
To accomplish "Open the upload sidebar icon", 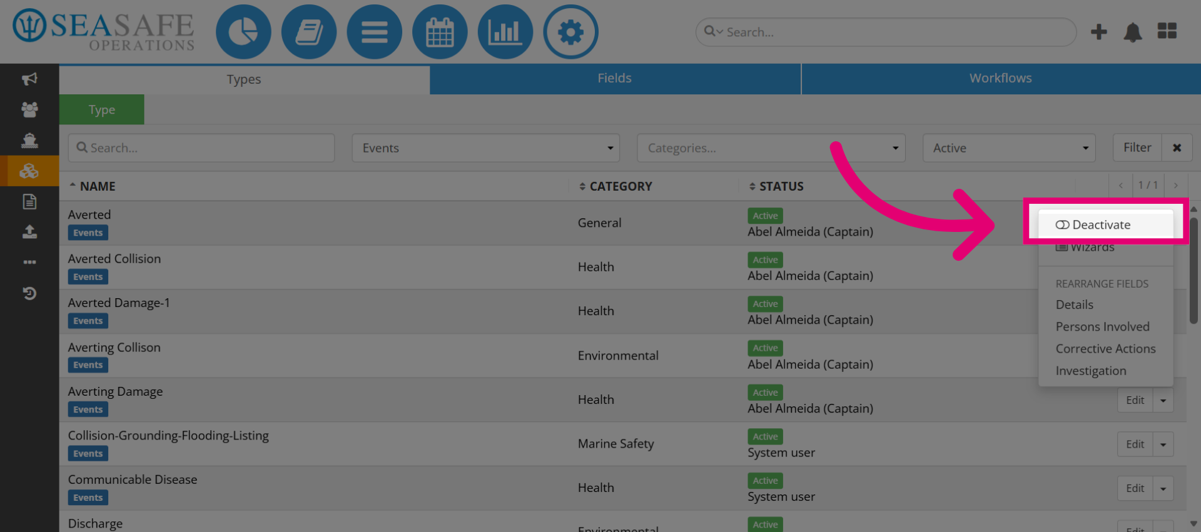I will pos(29,232).
